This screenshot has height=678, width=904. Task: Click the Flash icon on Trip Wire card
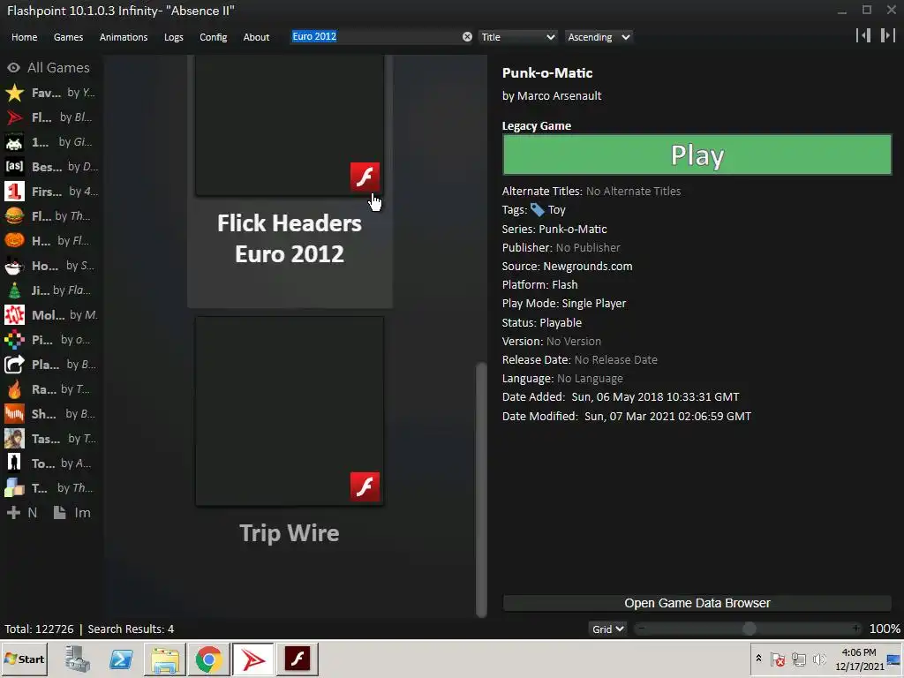pyautogui.click(x=365, y=486)
